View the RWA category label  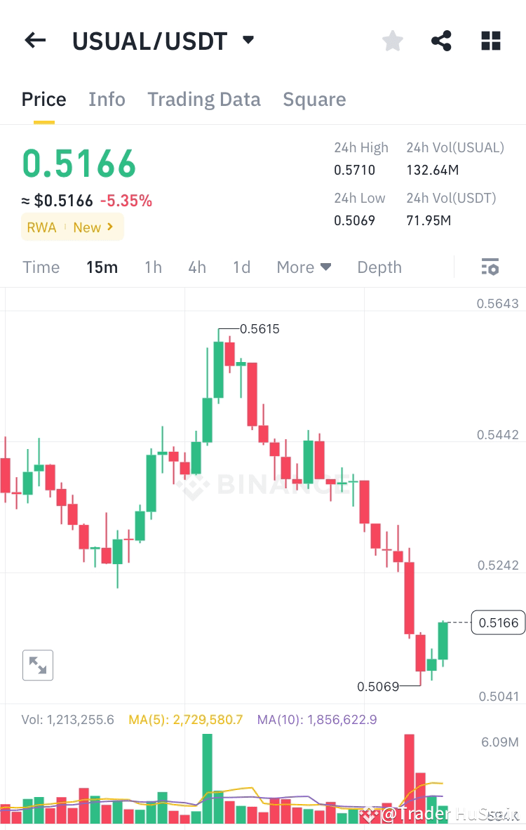coord(41,227)
